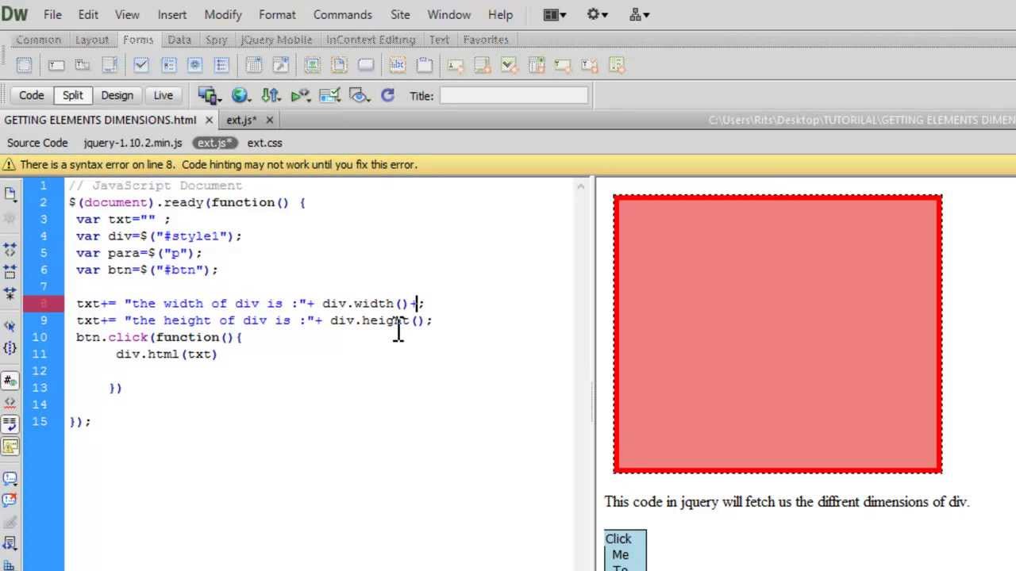Insert a Radio Button form control

(x=194, y=65)
